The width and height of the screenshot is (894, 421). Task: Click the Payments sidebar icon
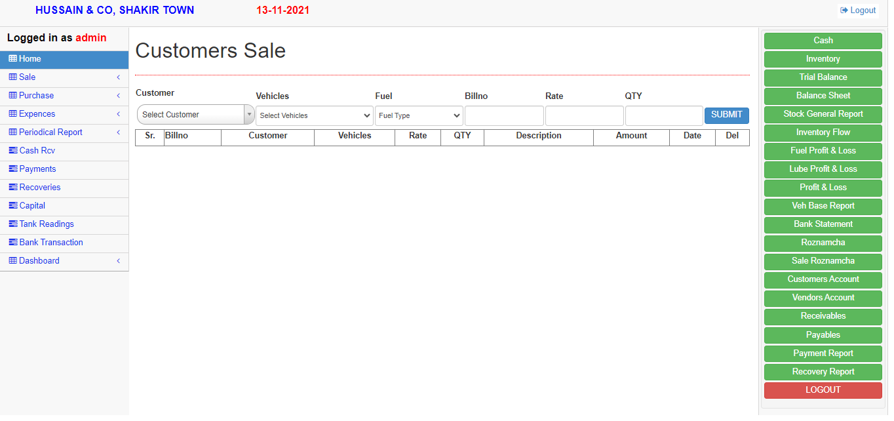[x=13, y=169]
